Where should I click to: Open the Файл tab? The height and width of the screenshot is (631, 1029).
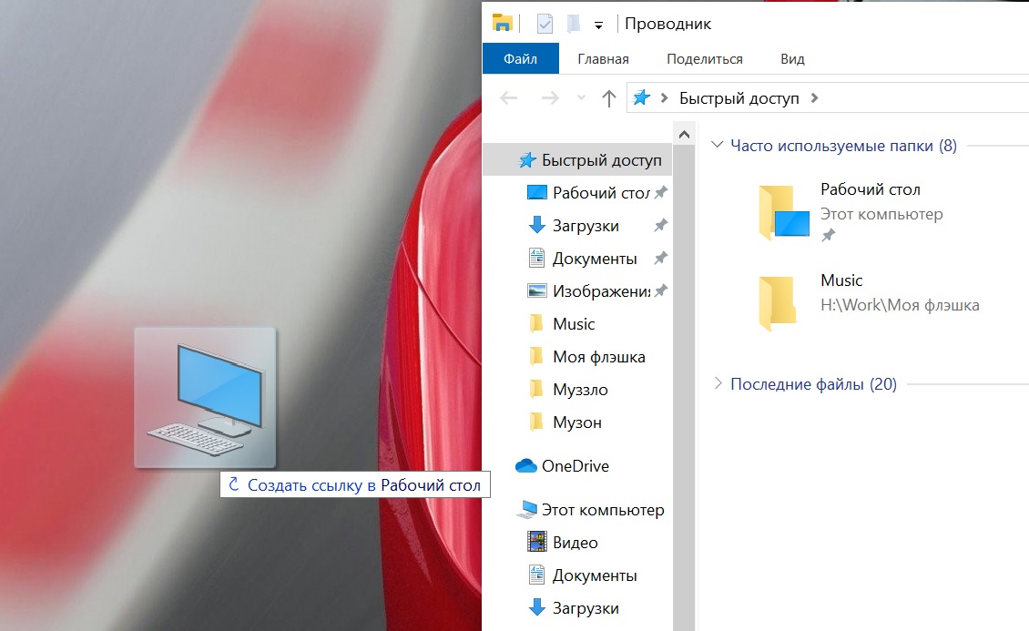click(520, 59)
